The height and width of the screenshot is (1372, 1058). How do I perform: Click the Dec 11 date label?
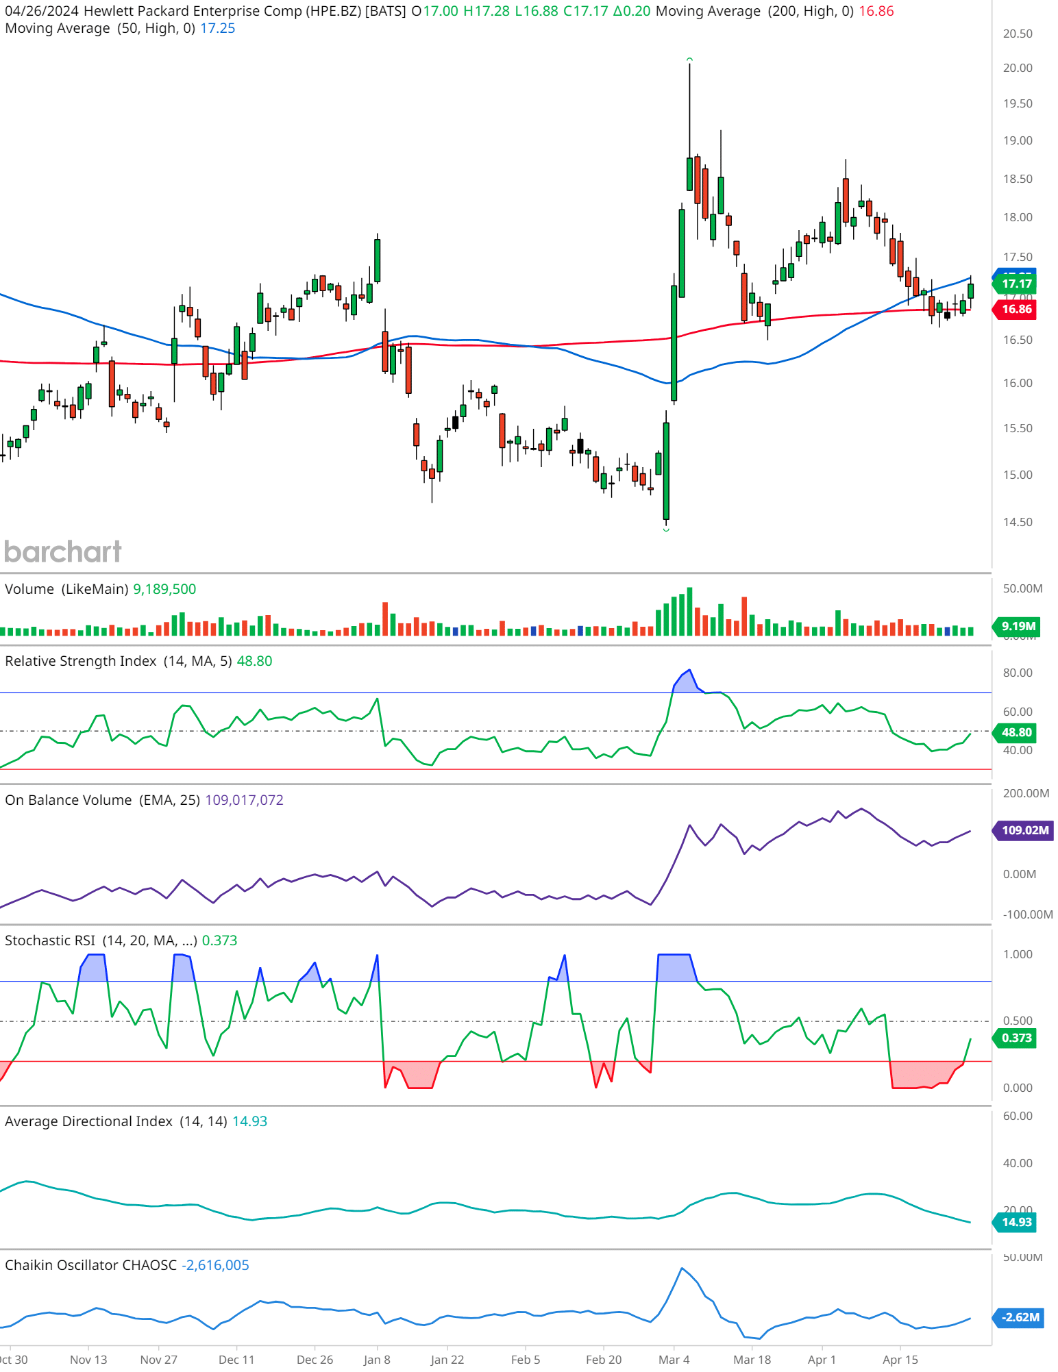tap(236, 1360)
